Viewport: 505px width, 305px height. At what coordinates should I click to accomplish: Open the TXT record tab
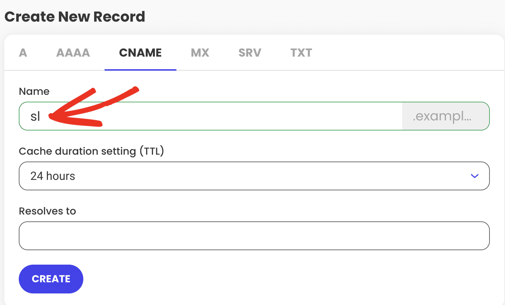(x=301, y=52)
